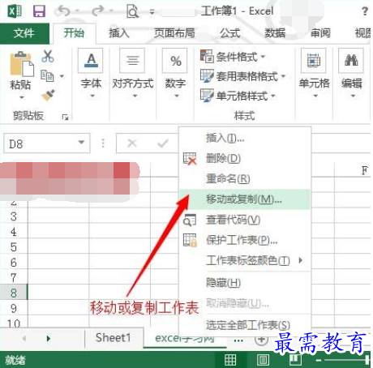Screen dimensions: 373x368
Task: Switch to the 开始 tab
Action: [74, 33]
